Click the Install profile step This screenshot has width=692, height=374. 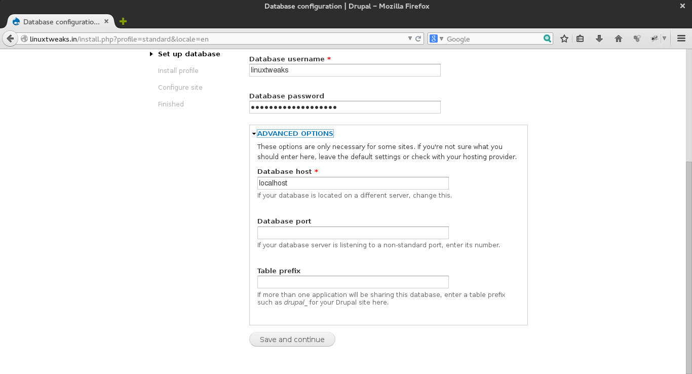click(178, 70)
